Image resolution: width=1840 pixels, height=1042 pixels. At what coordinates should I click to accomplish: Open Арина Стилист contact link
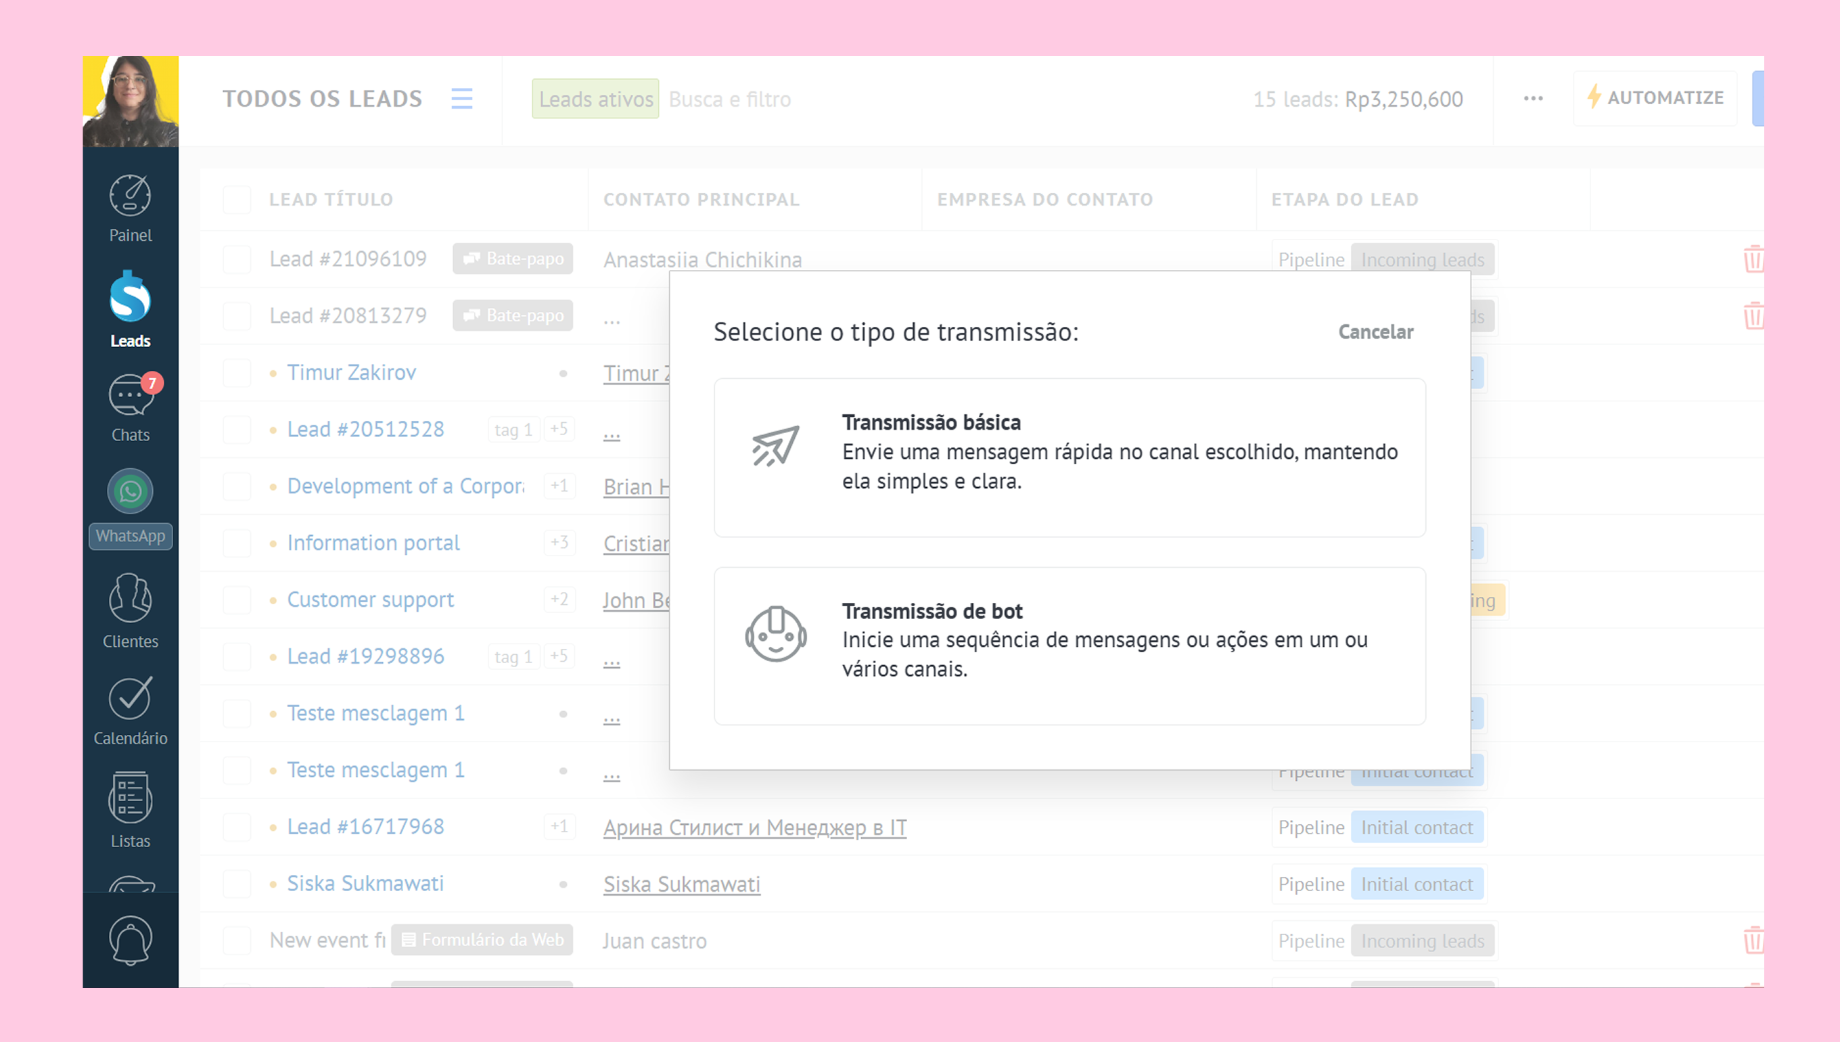coord(755,828)
